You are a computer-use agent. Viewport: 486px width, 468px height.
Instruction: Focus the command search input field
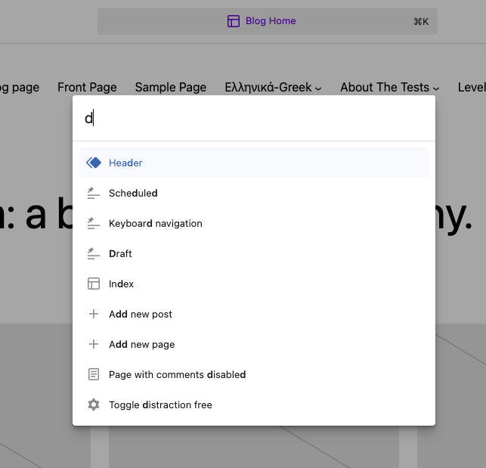253,119
